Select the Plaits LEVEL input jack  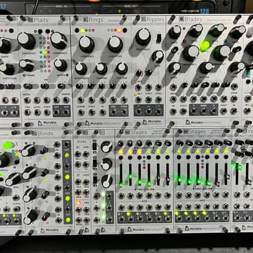pyautogui.click(x=37, y=112)
